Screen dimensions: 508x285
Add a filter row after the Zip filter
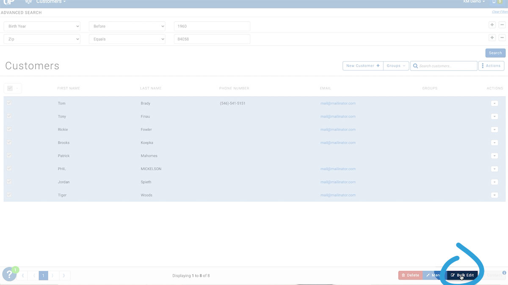492,38
